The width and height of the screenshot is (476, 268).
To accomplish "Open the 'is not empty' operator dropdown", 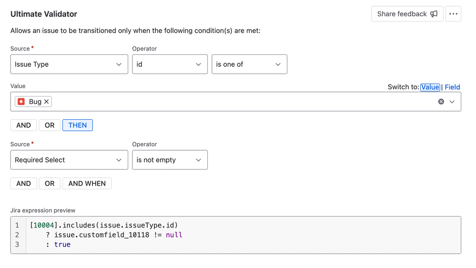I will click(170, 160).
